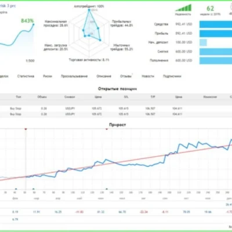
Task: Click the S/L column header
Action: tap(126, 97)
